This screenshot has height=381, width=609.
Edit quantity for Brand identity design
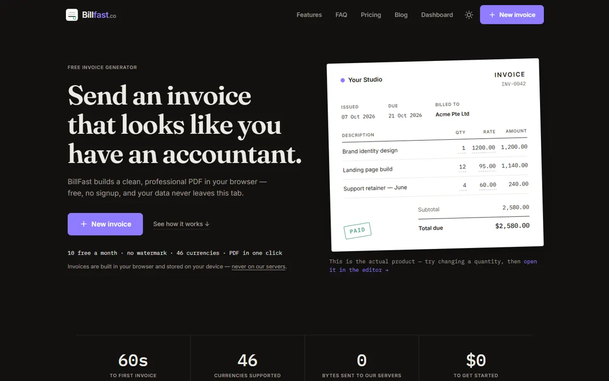(462, 149)
